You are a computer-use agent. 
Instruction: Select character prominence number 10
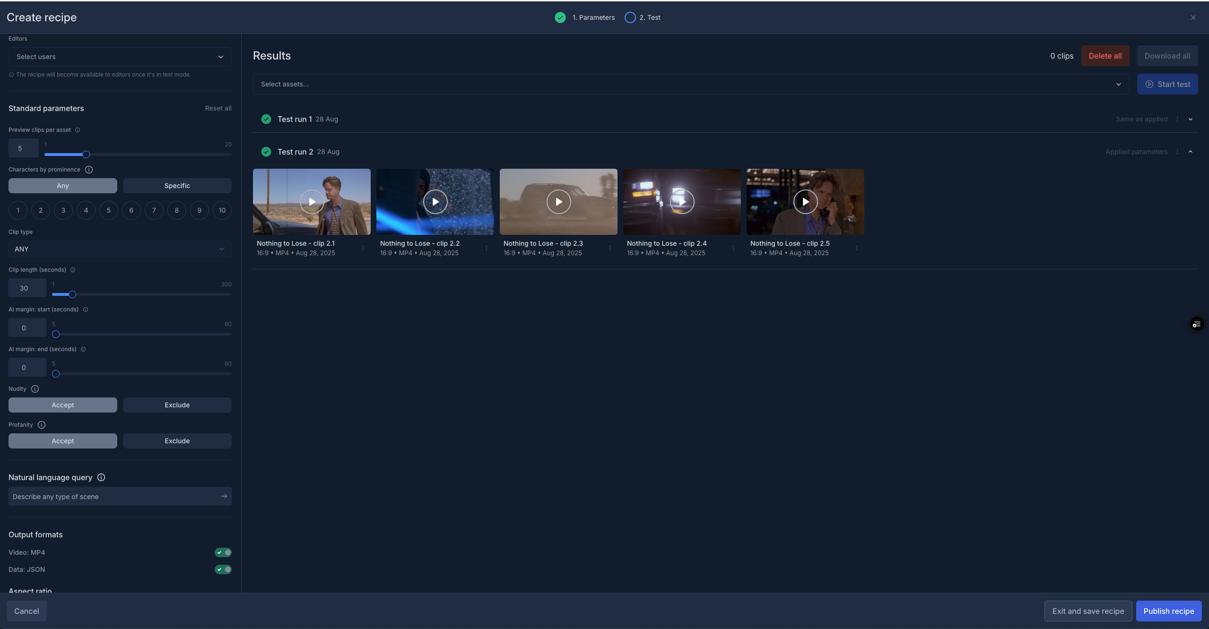pyautogui.click(x=222, y=210)
